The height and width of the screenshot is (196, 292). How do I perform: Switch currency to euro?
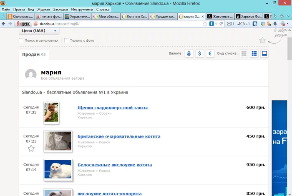211,53
